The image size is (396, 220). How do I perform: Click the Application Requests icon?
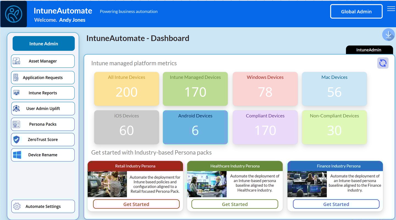pos(16,78)
